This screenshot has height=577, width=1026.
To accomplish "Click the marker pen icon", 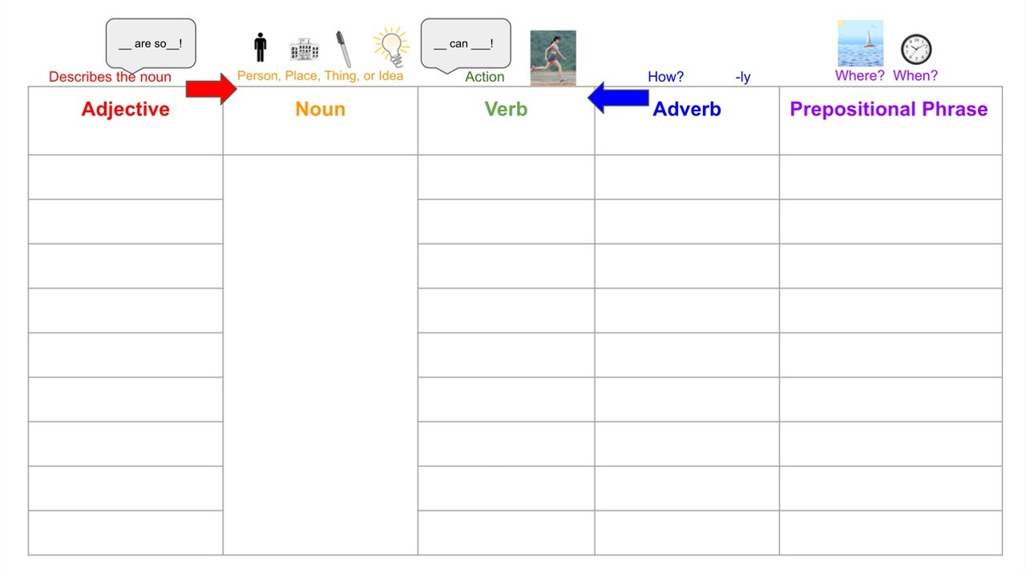I will click(343, 50).
